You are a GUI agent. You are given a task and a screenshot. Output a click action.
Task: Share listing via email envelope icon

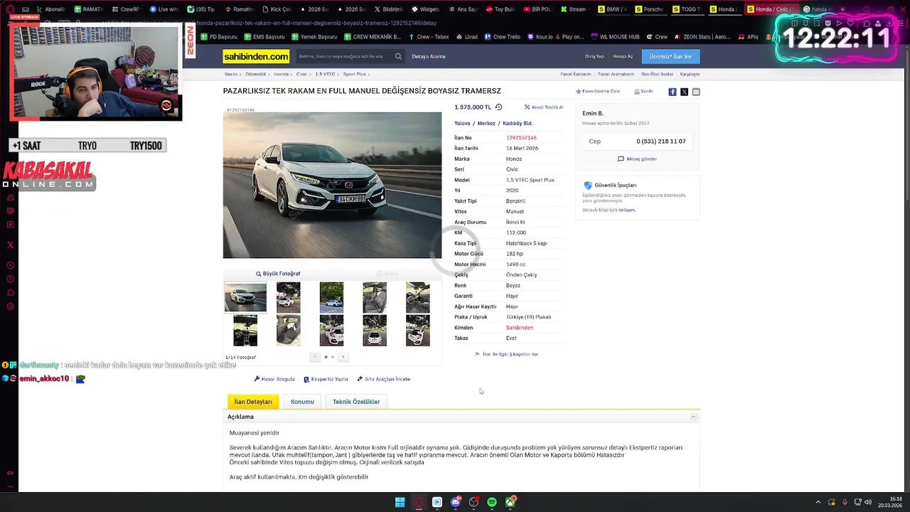[x=696, y=92]
